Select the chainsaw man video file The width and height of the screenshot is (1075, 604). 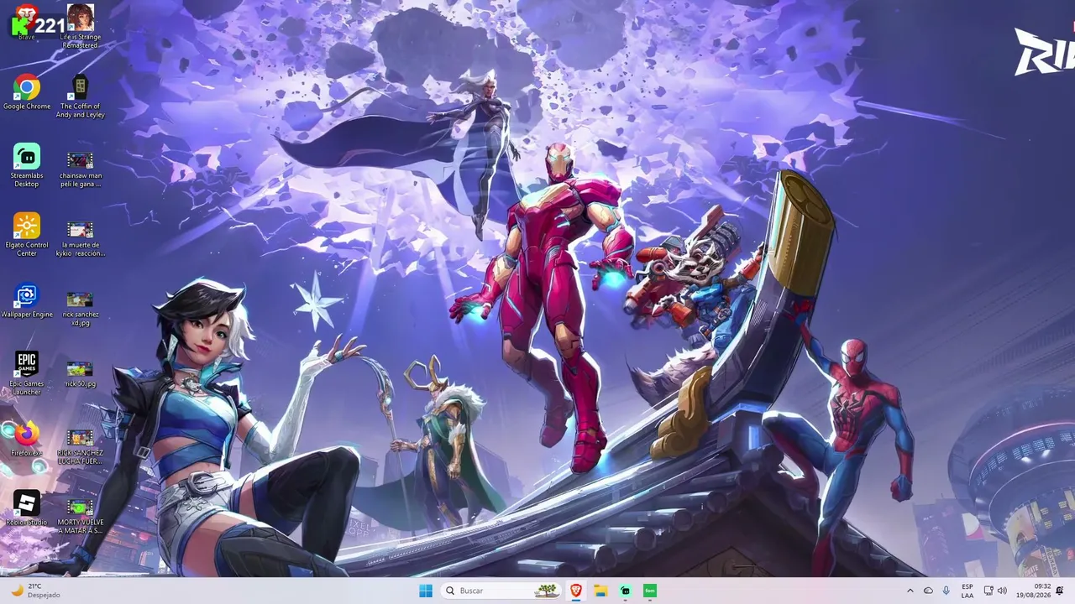click(80, 169)
